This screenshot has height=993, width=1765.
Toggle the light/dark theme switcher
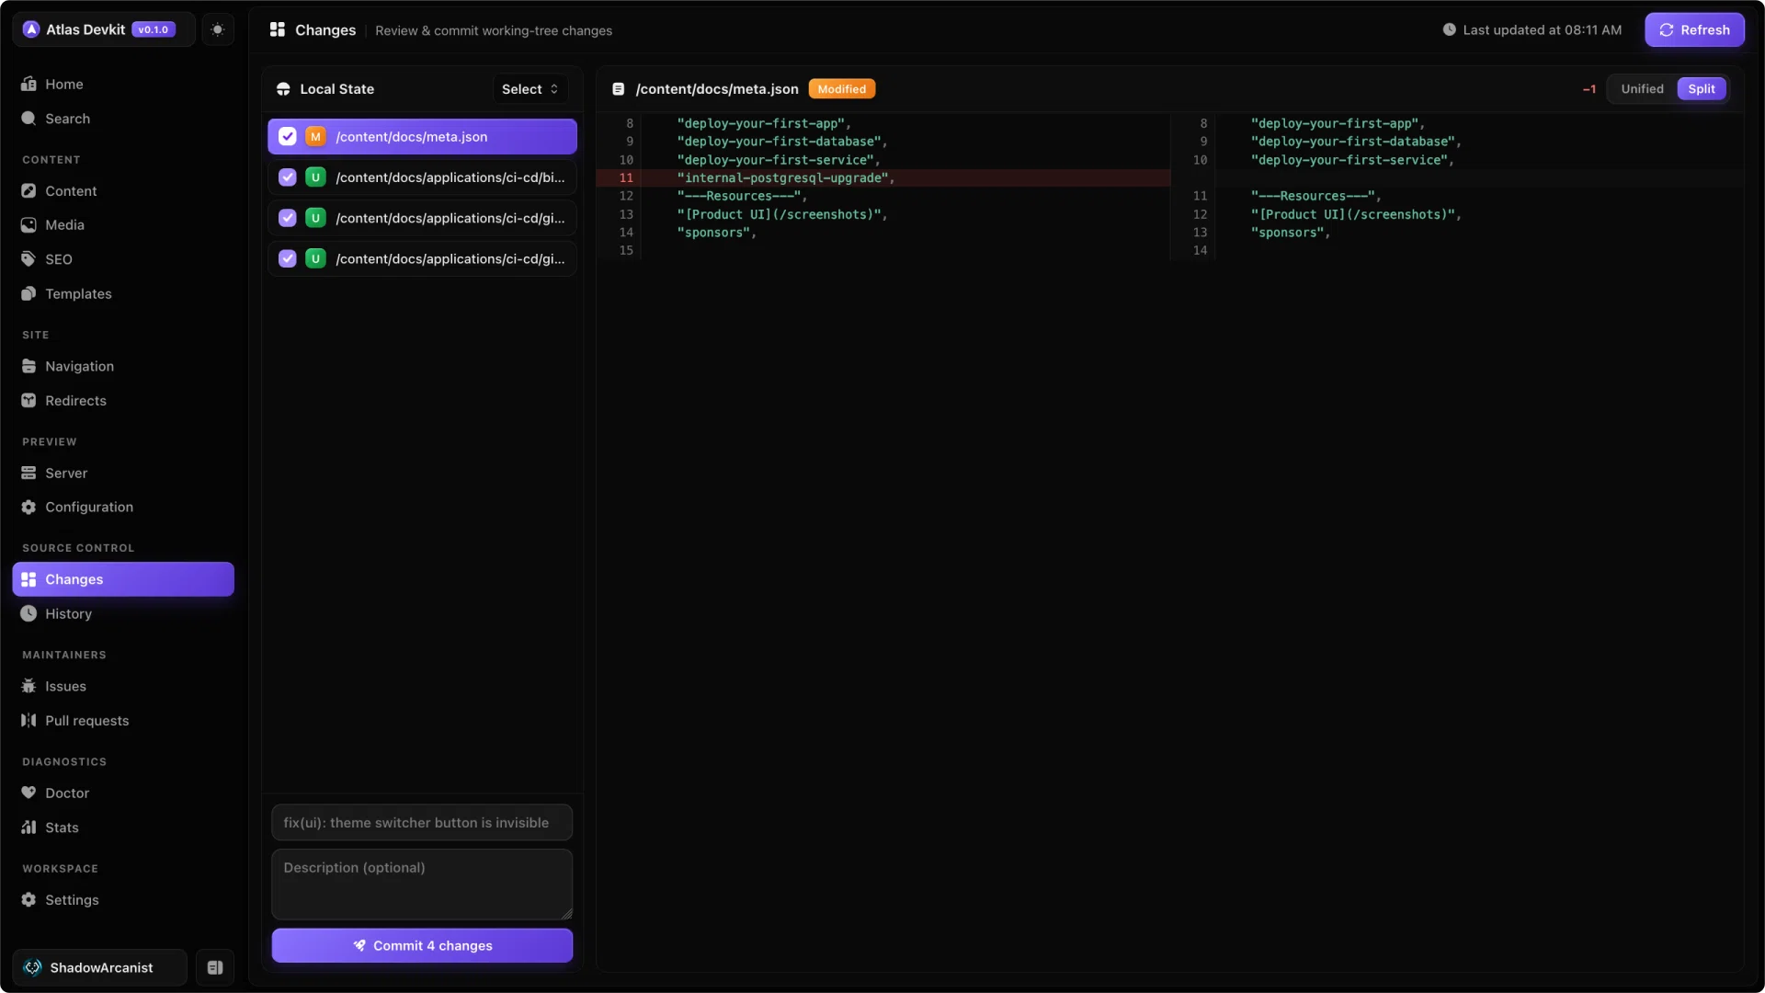217,29
